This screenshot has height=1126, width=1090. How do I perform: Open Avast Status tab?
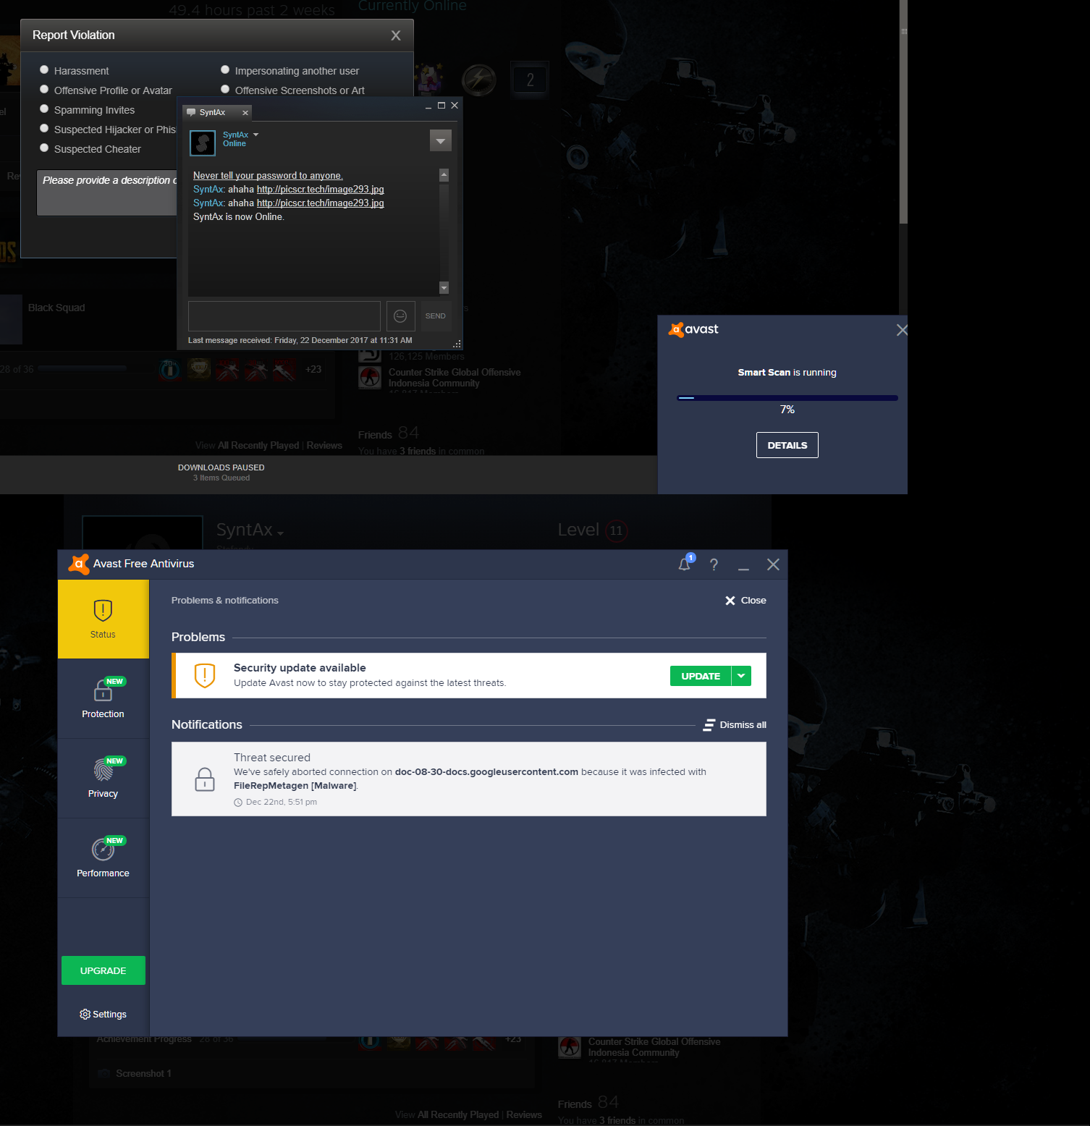[103, 619]
